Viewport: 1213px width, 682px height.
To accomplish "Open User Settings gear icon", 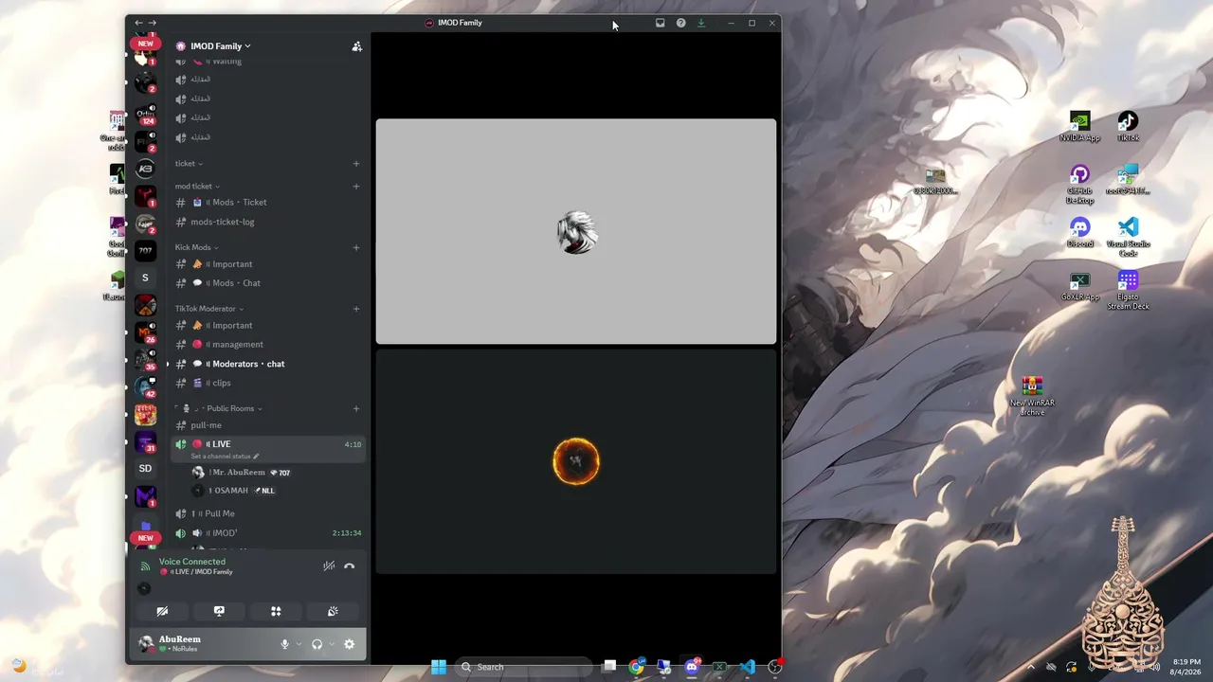I will tap(349, 644).
